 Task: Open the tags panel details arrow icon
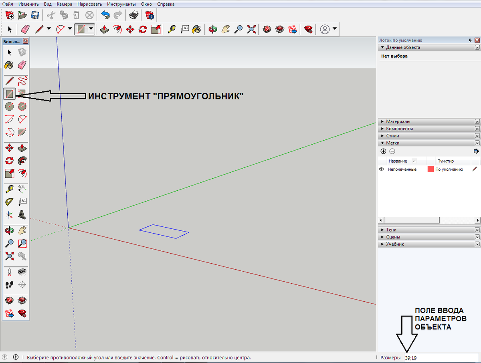tap(476, 151)
